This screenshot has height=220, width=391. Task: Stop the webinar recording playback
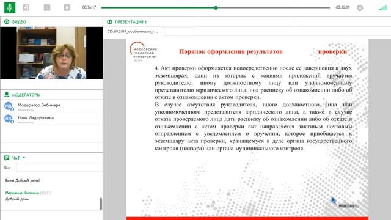coord(67,7)
